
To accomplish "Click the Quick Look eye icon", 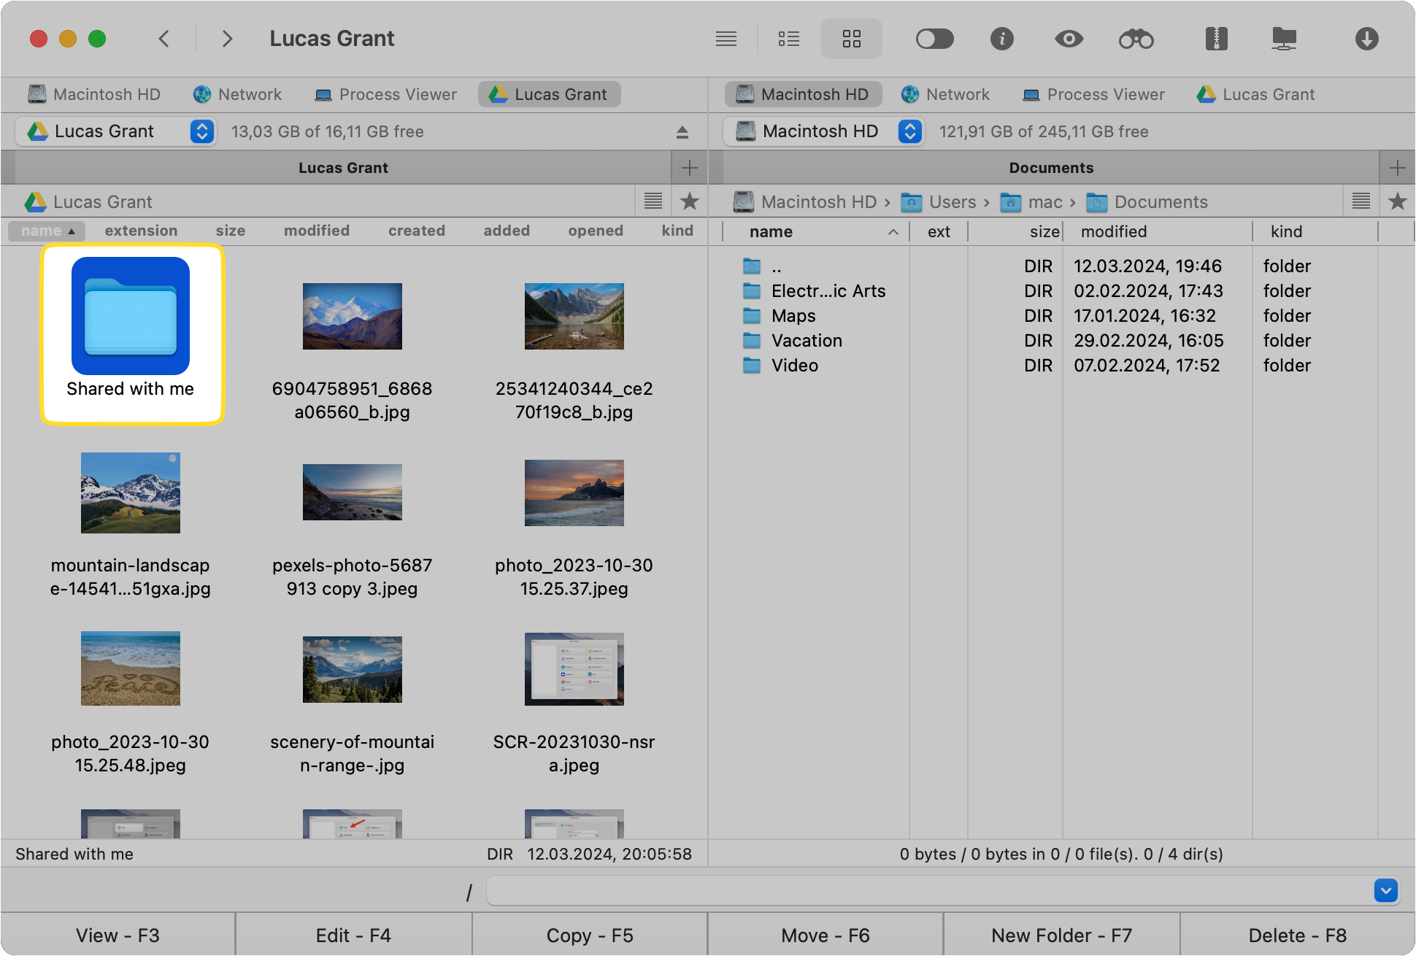I will [1069, 39].
